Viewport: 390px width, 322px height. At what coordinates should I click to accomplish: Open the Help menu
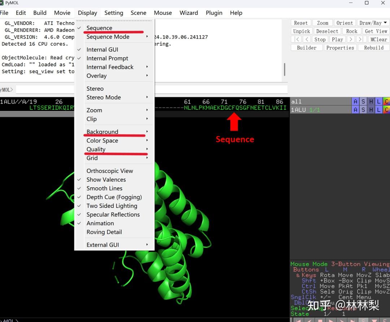(x=236, y=13)
